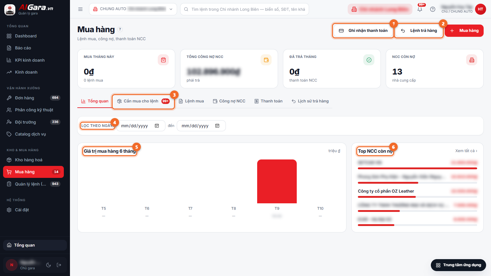Open Đơn hàng with 694 badge
This screenshot has width=491, height=276.
(x=33, y=98)
